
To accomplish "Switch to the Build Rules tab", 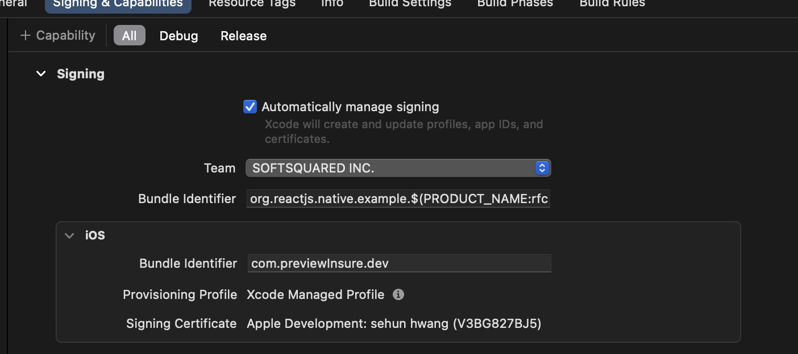I will coord(612,4).
